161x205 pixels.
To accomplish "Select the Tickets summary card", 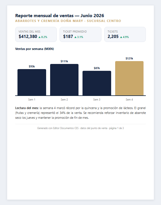I will point(125,34).
